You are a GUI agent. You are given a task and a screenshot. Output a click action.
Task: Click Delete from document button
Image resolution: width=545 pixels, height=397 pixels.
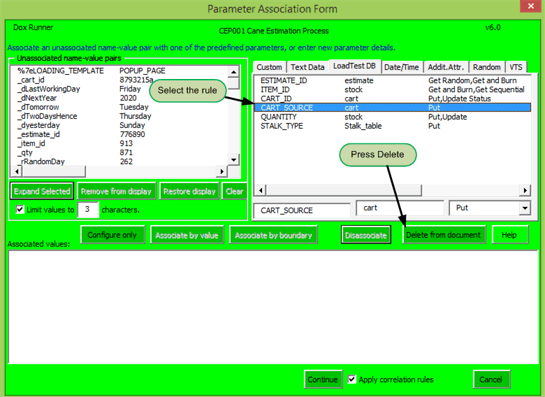[444, 235]
